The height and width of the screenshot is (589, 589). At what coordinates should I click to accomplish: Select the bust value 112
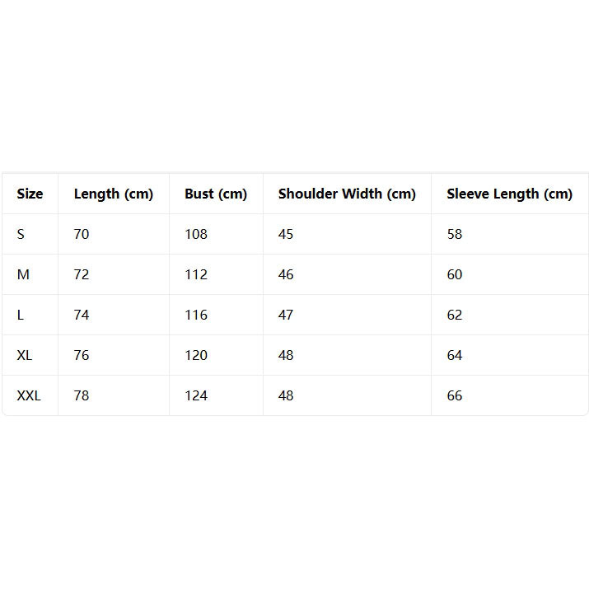196,274
